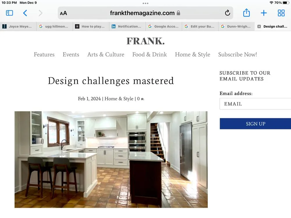Viewport: 291px width, 218px height.
Task: Open the Features menu item
Action: [44, 55]
